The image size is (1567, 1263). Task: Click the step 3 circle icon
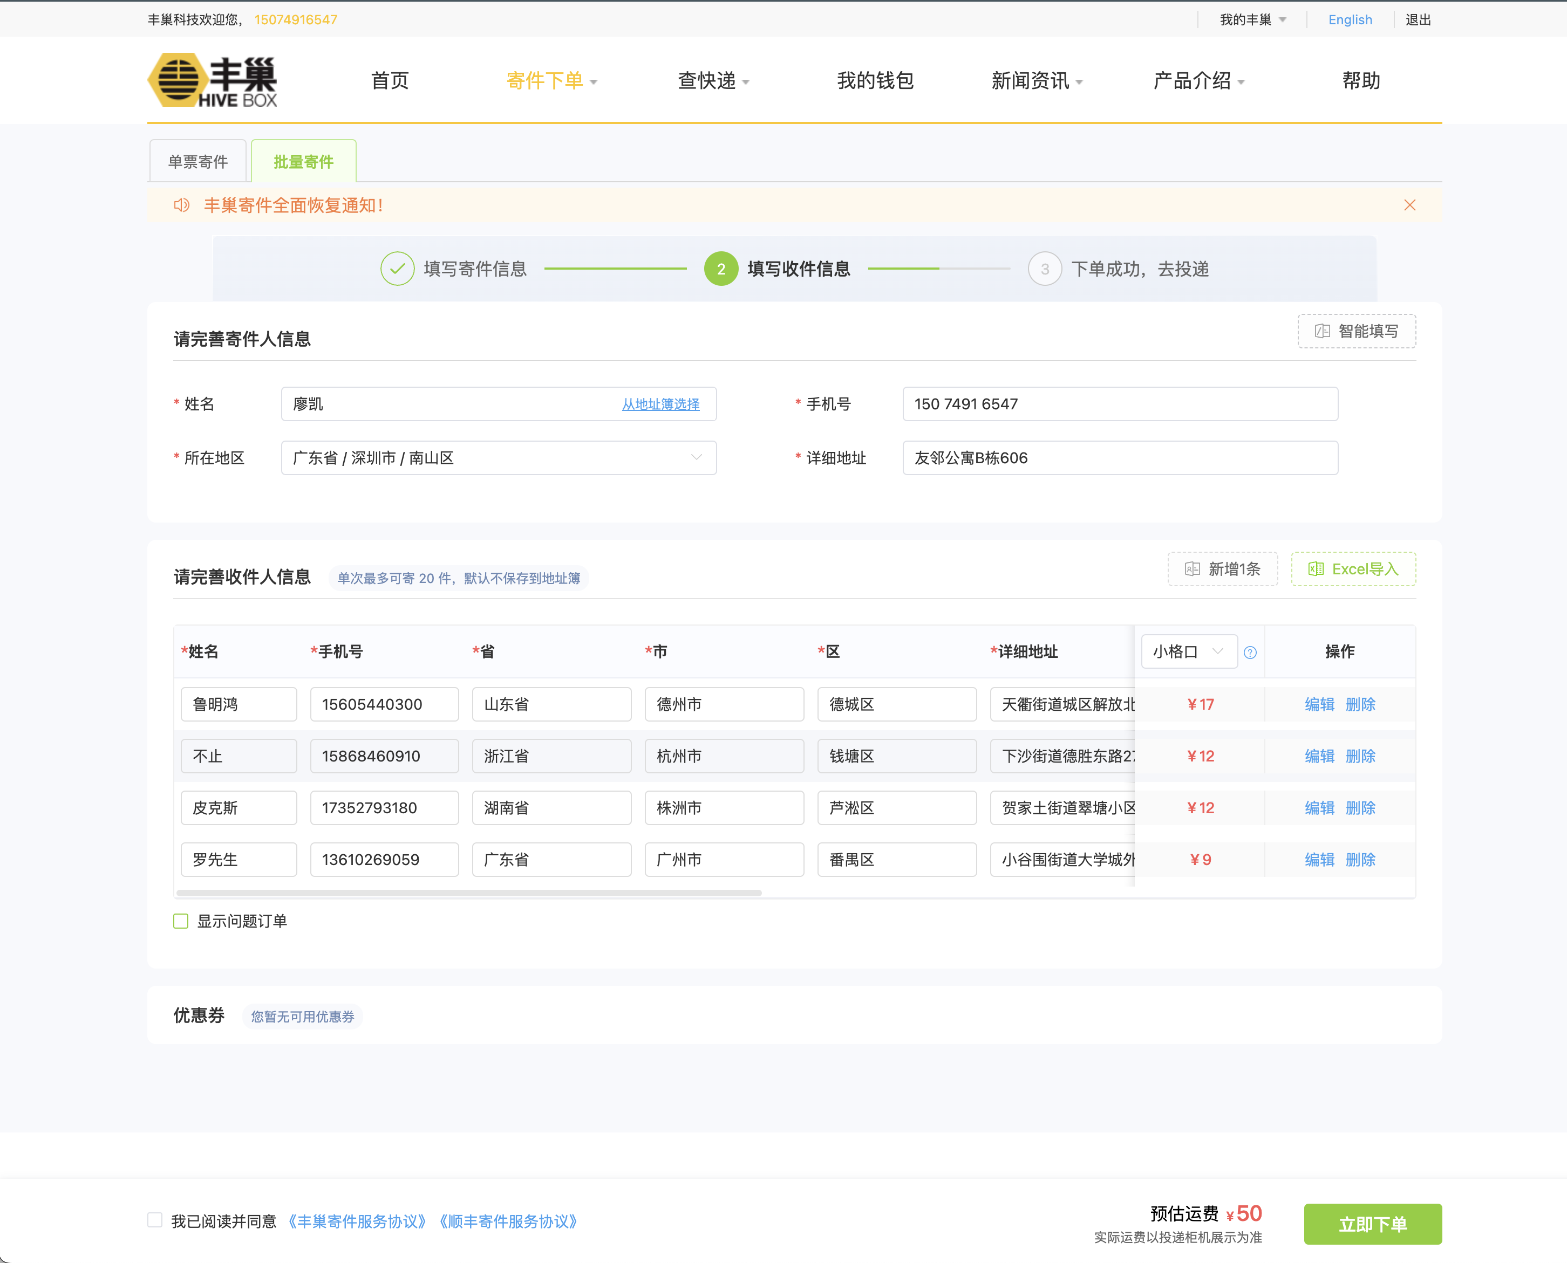1045,269
